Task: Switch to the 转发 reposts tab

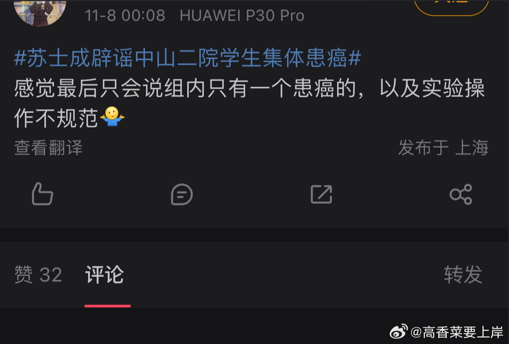Action: (x=463, y=275)
